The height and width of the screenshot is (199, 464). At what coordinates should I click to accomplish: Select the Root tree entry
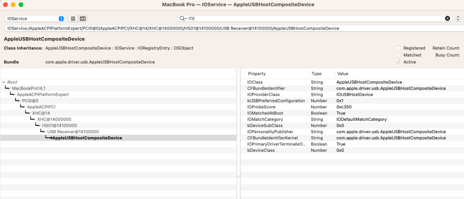[x=12, y=82]
